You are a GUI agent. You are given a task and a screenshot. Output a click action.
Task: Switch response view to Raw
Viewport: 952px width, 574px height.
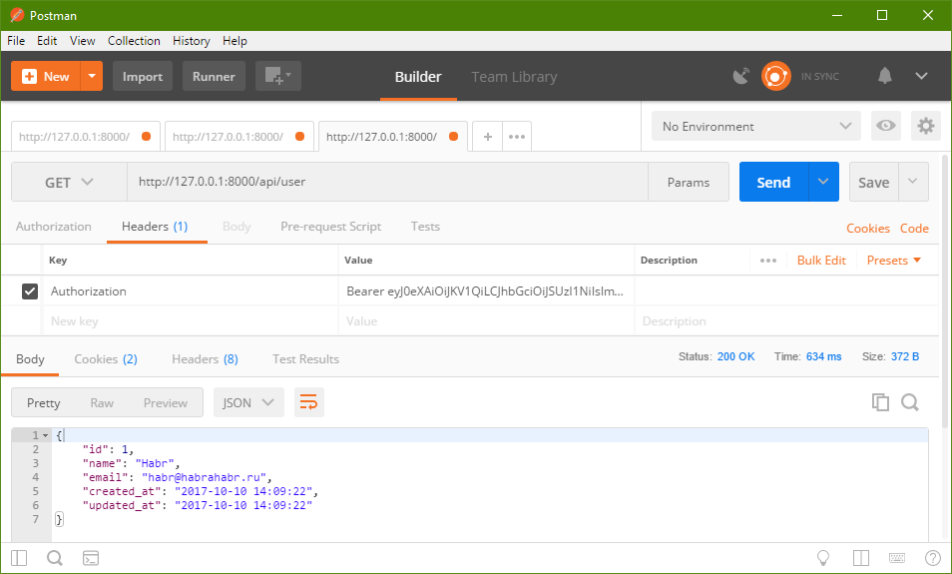click(102, 402)
